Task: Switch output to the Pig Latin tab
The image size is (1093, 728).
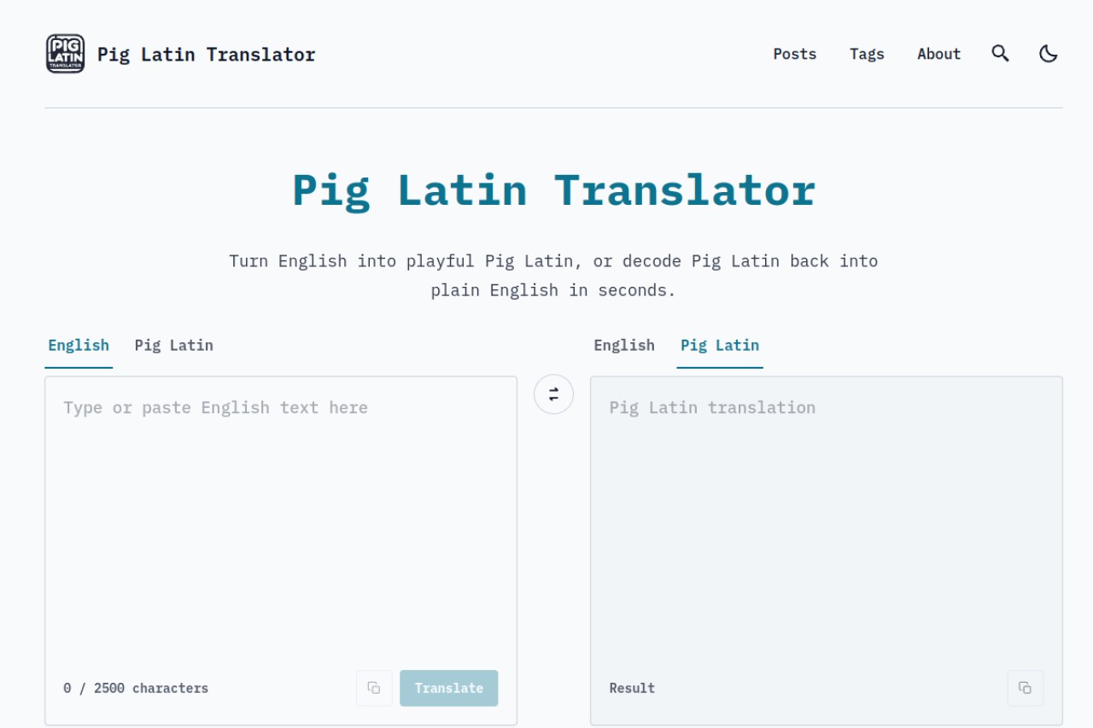Action: coord(720,346)
